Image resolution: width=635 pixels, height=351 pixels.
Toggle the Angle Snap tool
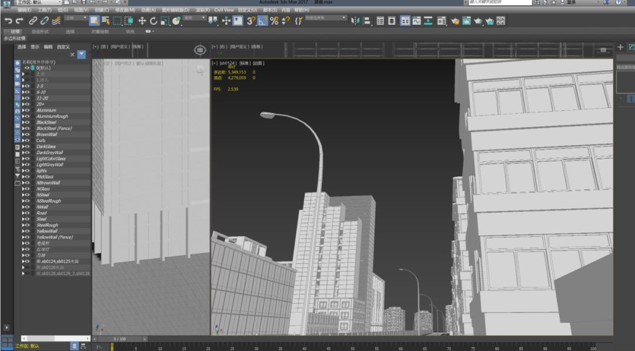click(x=262, y=21)
